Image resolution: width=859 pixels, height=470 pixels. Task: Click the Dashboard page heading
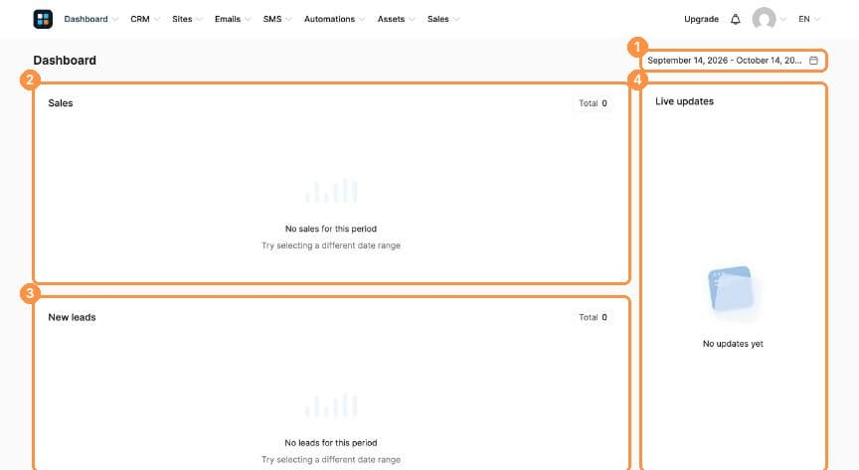[65, 61]
